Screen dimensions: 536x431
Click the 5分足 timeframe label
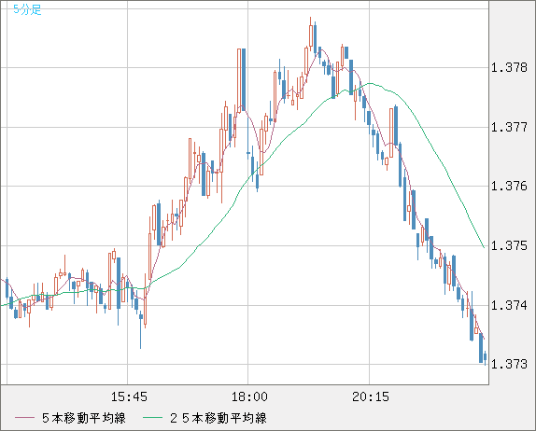tap(27, 9)
